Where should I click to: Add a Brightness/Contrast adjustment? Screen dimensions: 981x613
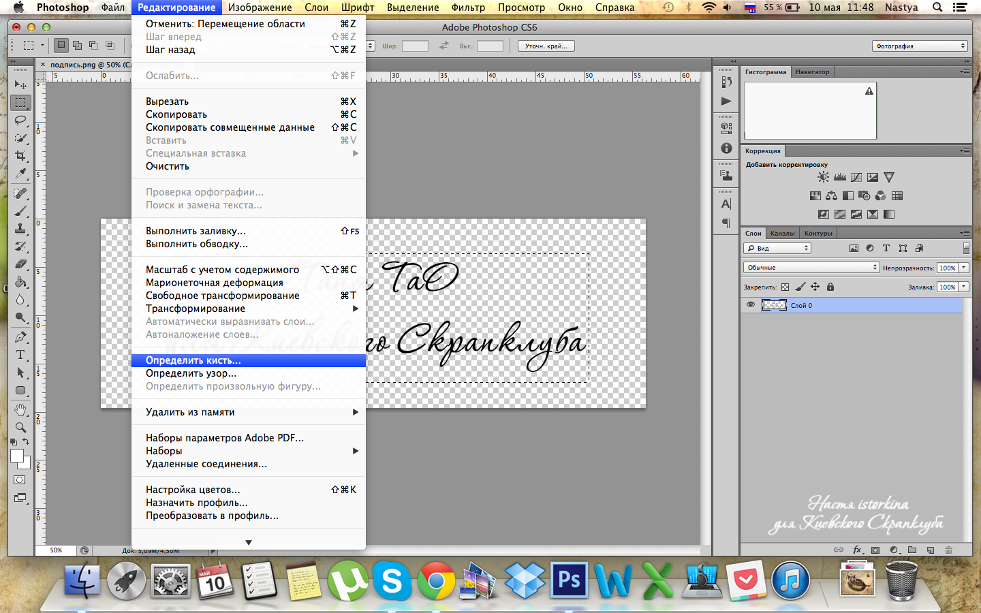[824, 177]
